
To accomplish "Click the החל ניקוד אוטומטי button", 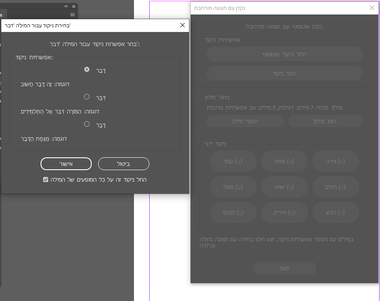I will [x=284, y=54].
